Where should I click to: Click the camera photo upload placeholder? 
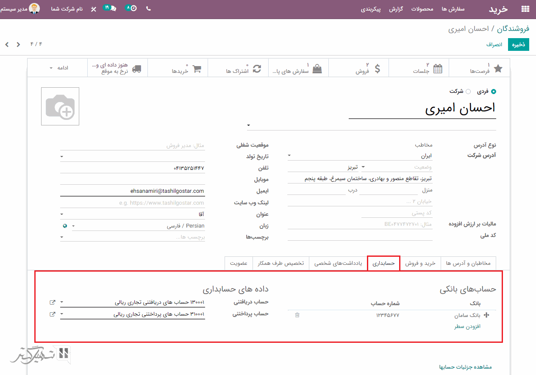coord(60,106)
